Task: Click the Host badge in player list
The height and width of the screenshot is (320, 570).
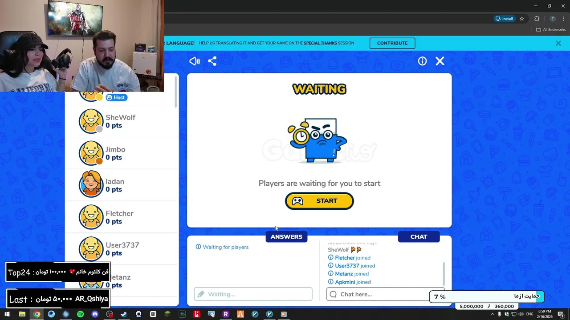Action: click(116, 97)
